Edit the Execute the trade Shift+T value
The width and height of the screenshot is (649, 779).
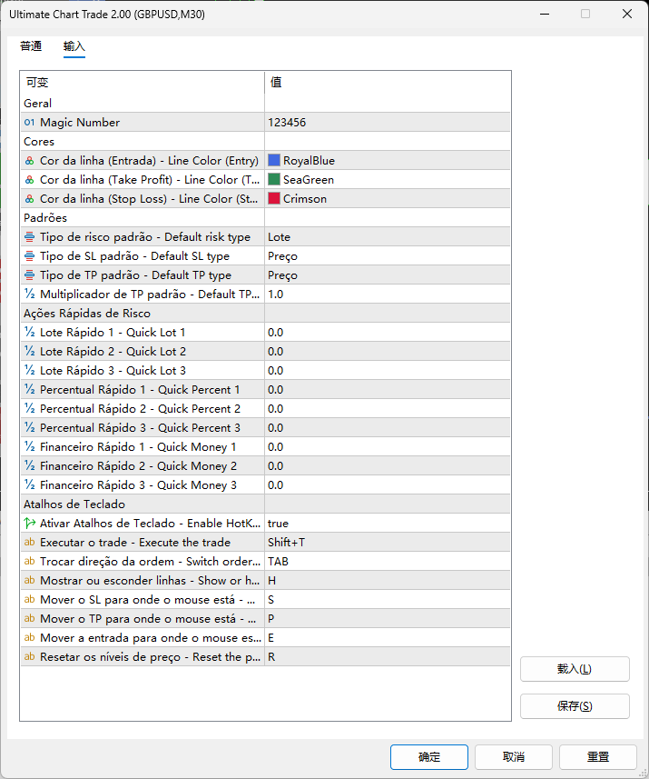[x=387, y=543]
